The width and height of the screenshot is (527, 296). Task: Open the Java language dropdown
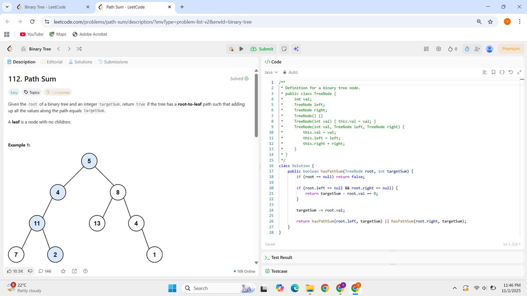[271, 72]
